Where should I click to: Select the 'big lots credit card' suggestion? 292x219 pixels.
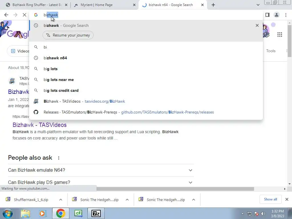point(146,90)
